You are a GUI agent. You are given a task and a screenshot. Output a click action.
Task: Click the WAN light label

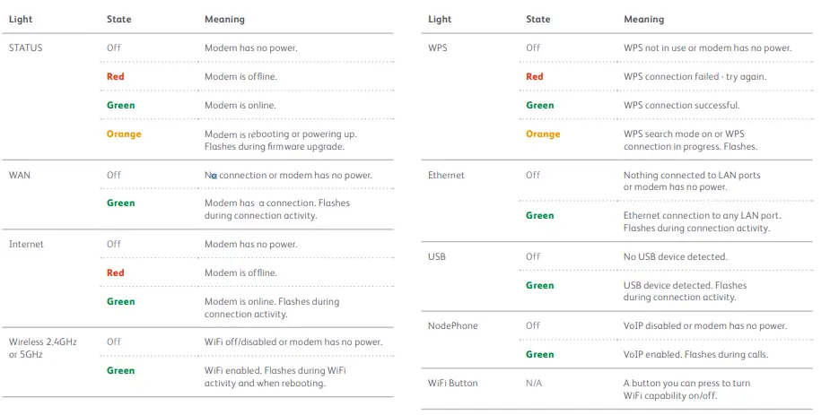19,175
